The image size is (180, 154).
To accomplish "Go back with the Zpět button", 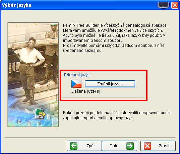I will coord(84,146).
